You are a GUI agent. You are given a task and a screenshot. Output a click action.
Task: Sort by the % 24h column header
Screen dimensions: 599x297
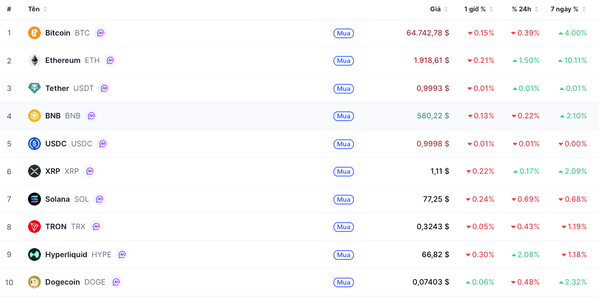[525, 9]
